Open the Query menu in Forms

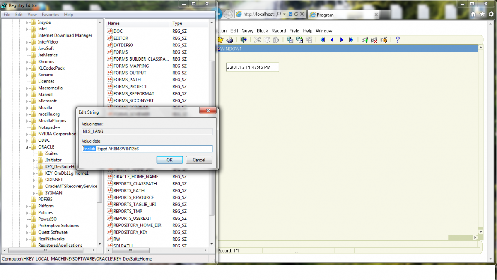point(247,31)
